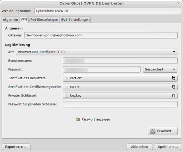Open the Gespeichert password storage dropdown

pos(160,69)
